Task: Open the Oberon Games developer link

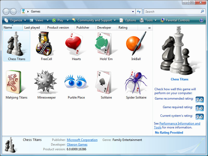Action: (x=77, y=145)
